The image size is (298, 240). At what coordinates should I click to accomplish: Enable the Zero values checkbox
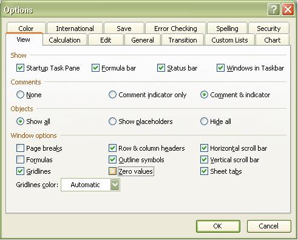point(112,171)
